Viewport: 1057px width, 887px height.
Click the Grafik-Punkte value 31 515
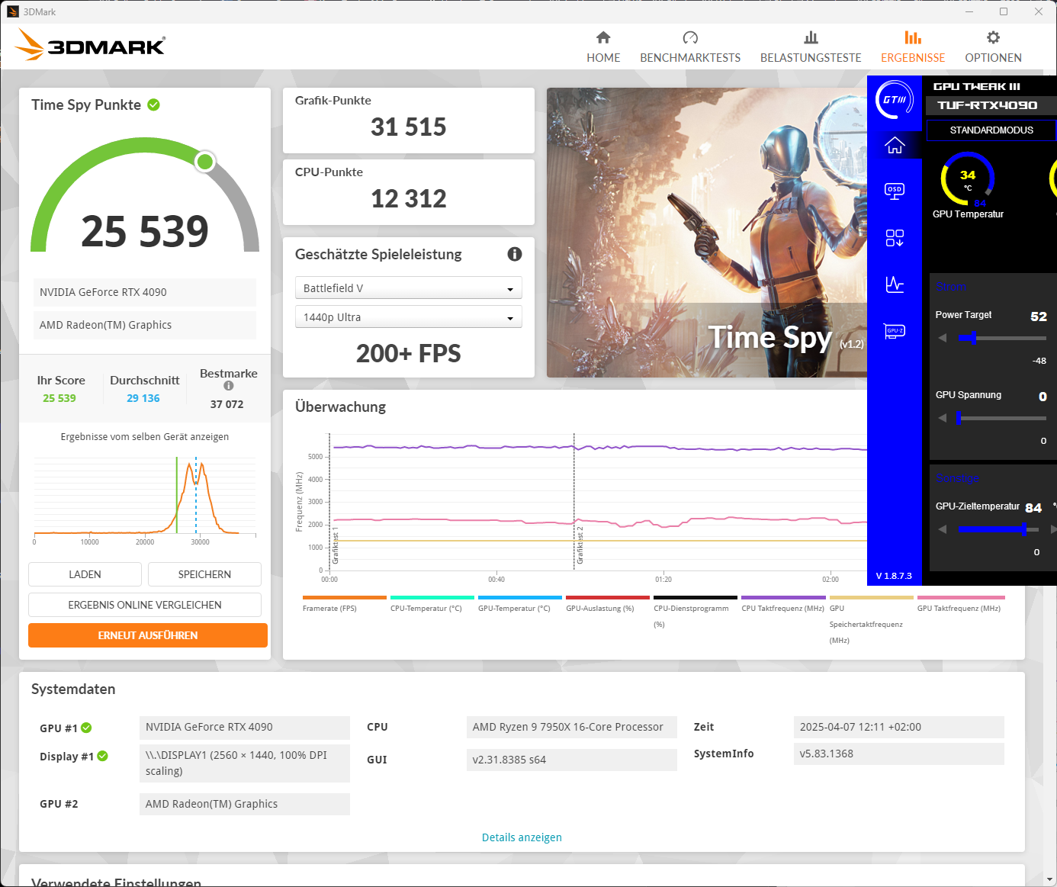(x=408, y=127)
